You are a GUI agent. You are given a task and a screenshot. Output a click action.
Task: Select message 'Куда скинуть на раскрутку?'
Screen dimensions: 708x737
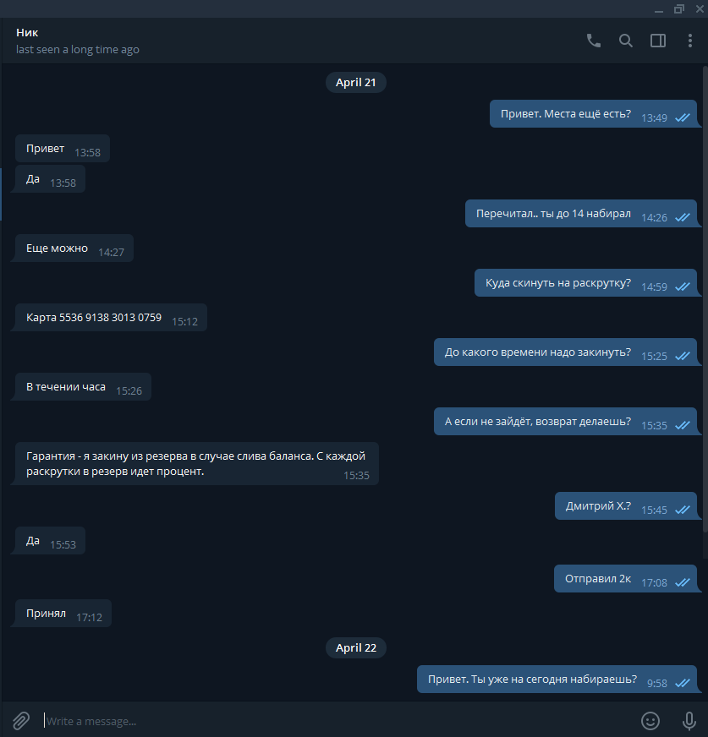(x=585, y=283)
